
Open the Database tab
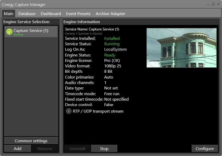coord(27,14)
